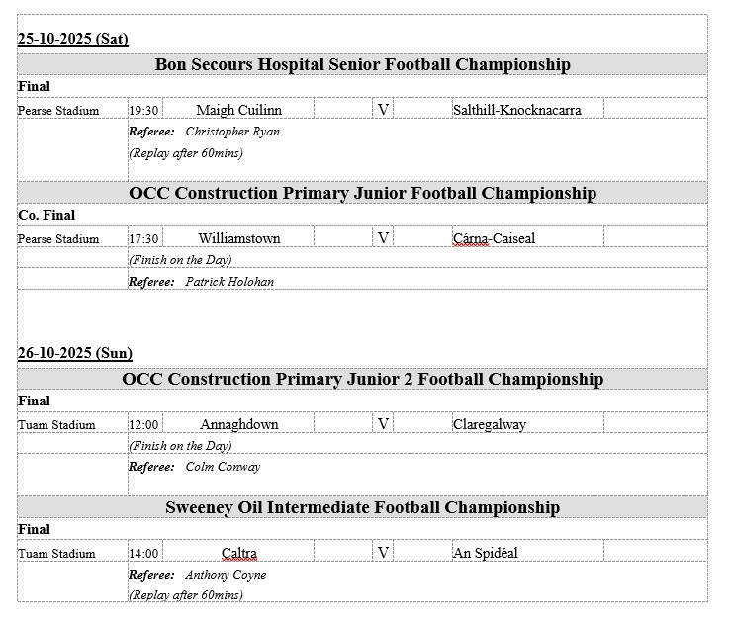Select the Cárna-Caiseal team name
Screen dimensions: 731x628
pyautogui.click(x=494, y=238)
